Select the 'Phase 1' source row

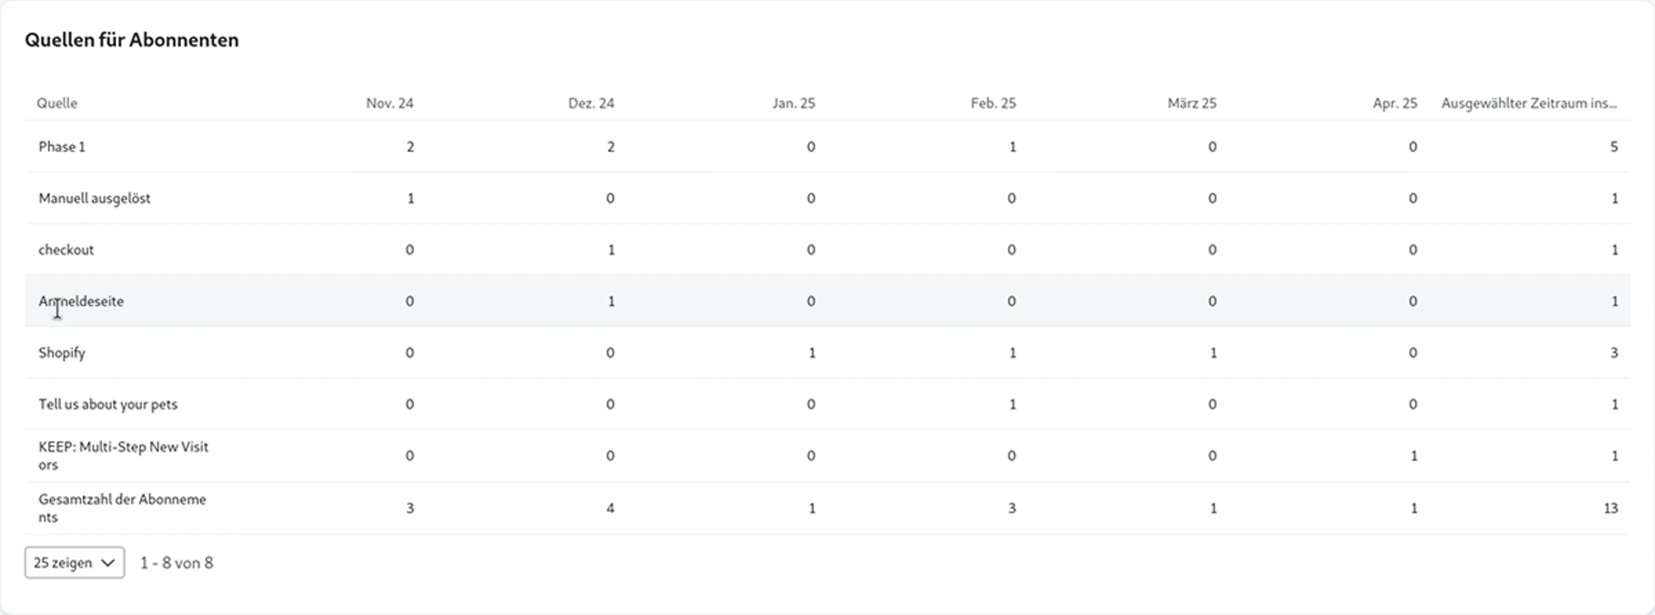[x=827, y=146]
